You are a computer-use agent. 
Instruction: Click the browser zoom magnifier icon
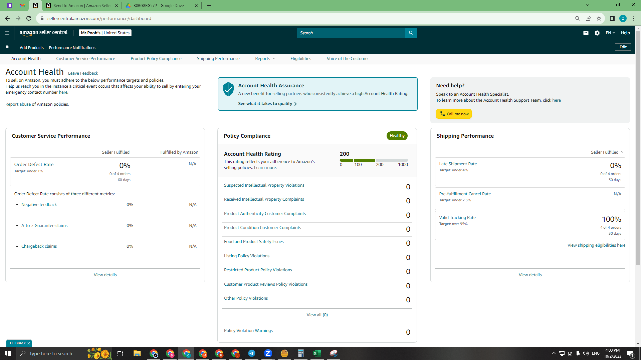pos(577,18)
